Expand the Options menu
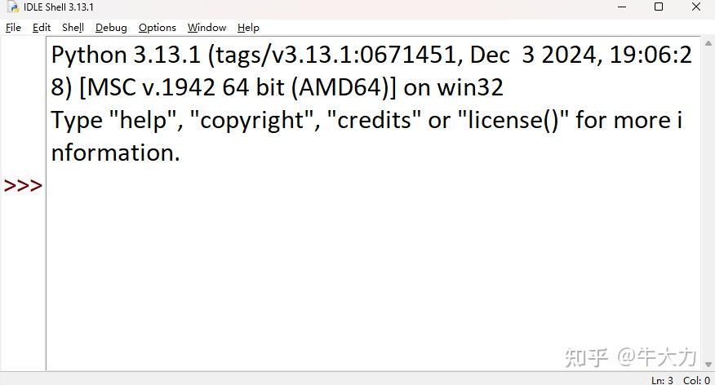715x385 pixels. [158, 28]
